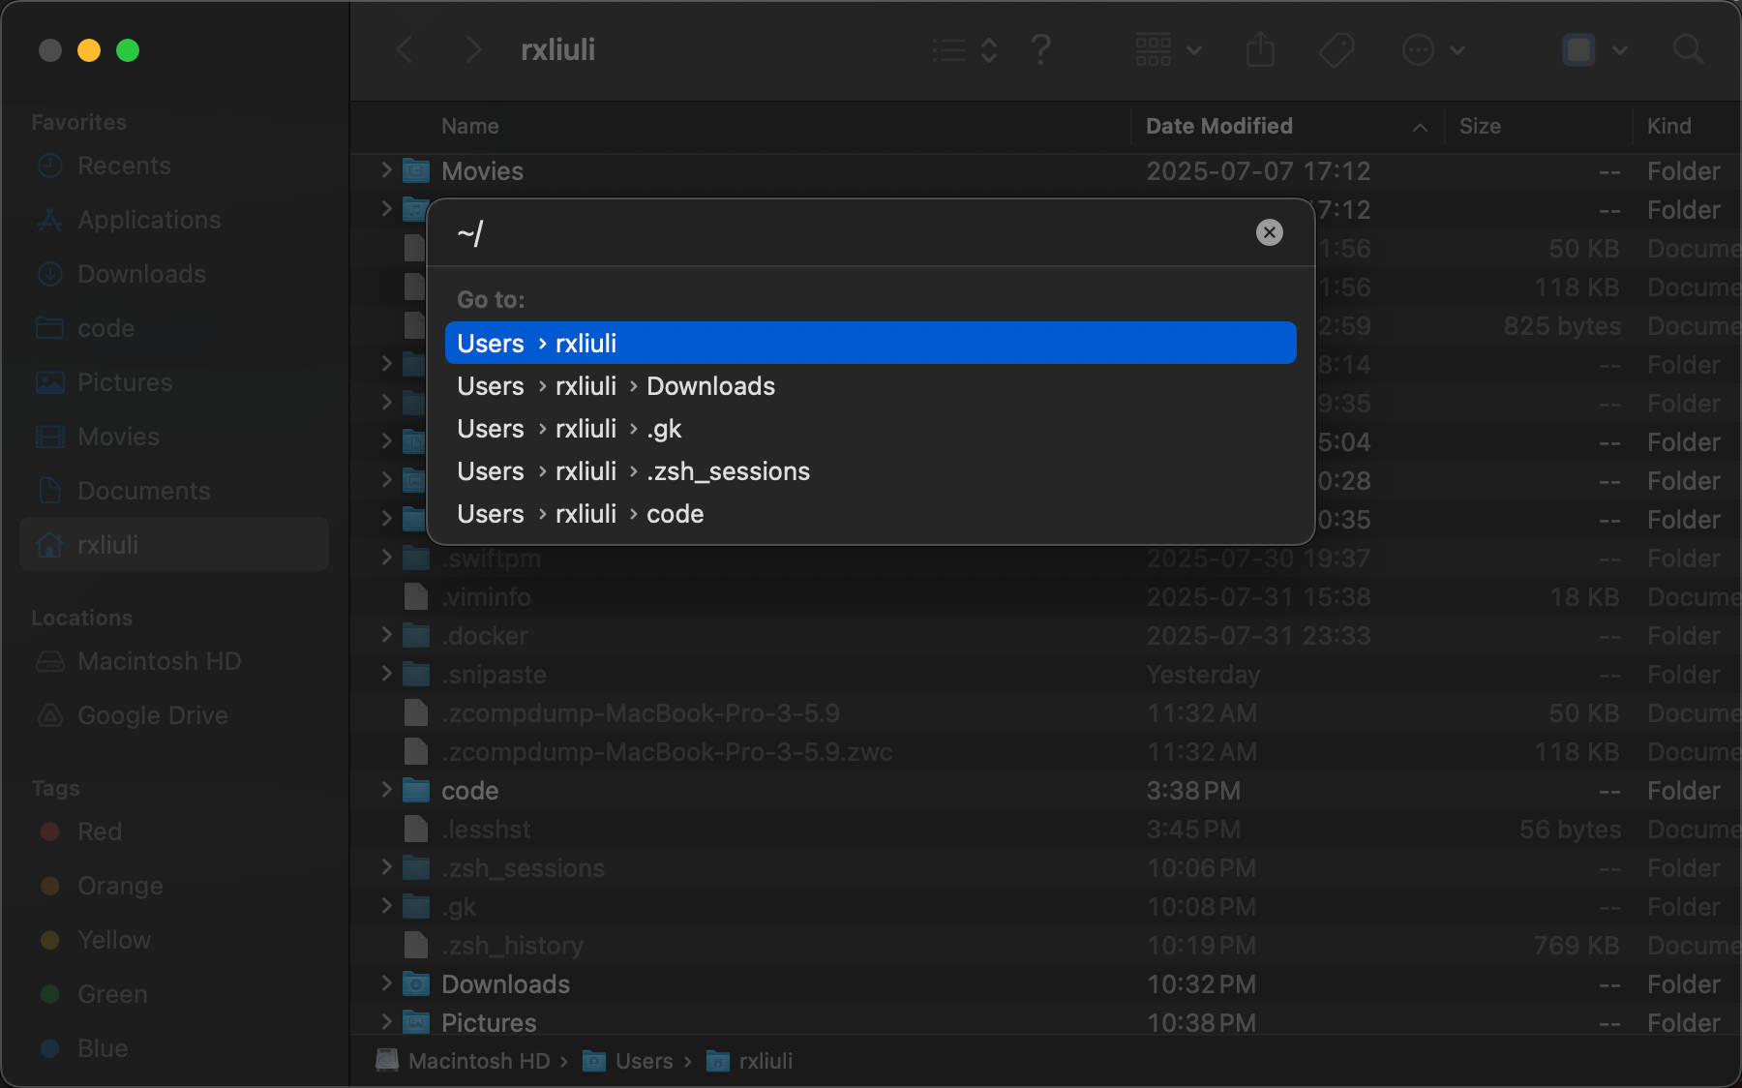Sort by the Kind column header
Image resolution: width=1742 pixels, height=1088 pixels.
click(1669, 126)
